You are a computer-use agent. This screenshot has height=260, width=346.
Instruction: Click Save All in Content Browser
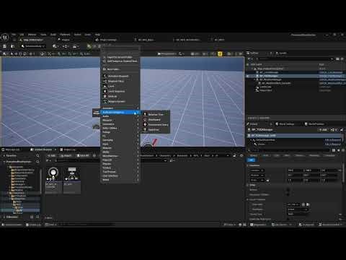pos(83,155)
